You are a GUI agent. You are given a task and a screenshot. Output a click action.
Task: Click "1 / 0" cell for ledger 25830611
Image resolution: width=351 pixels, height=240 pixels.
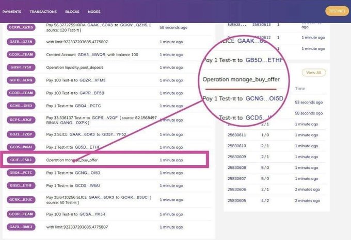pos(265,135)
